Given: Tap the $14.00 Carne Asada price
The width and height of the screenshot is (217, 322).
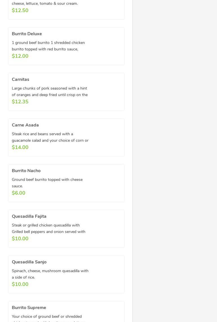Looking at the screenshot, I should click(20, 147).
